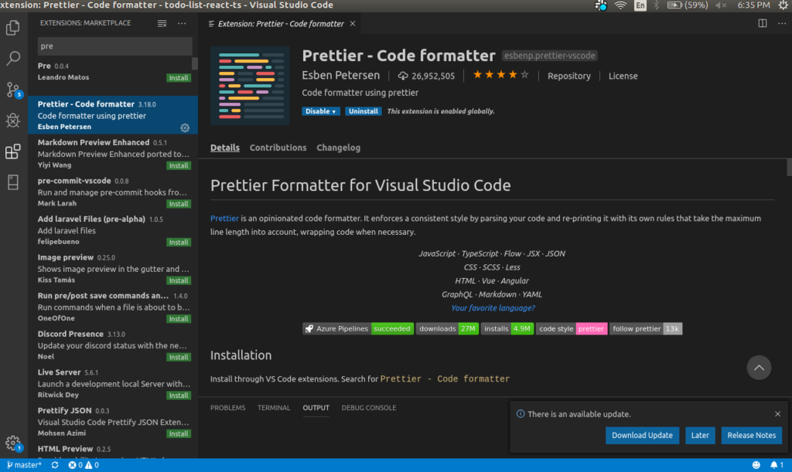Viewport: 792px width, 472px height.
Task: Open the Disable dropdown button
Action: (321, 111)
